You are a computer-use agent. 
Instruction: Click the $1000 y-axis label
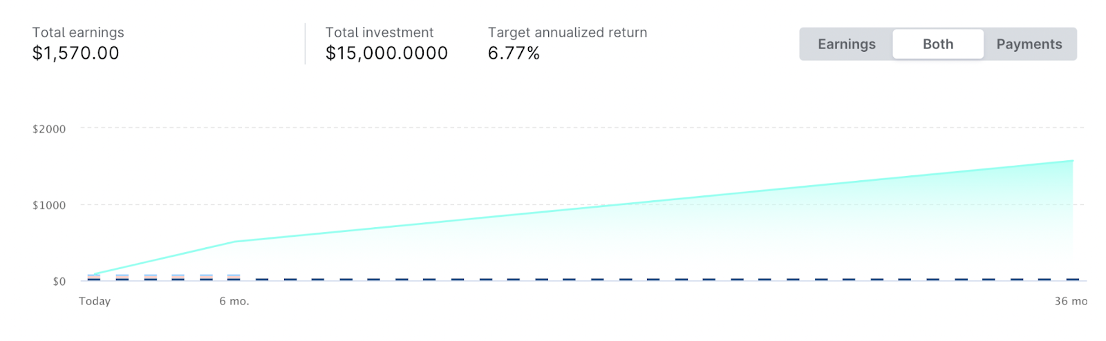[49, 205]
